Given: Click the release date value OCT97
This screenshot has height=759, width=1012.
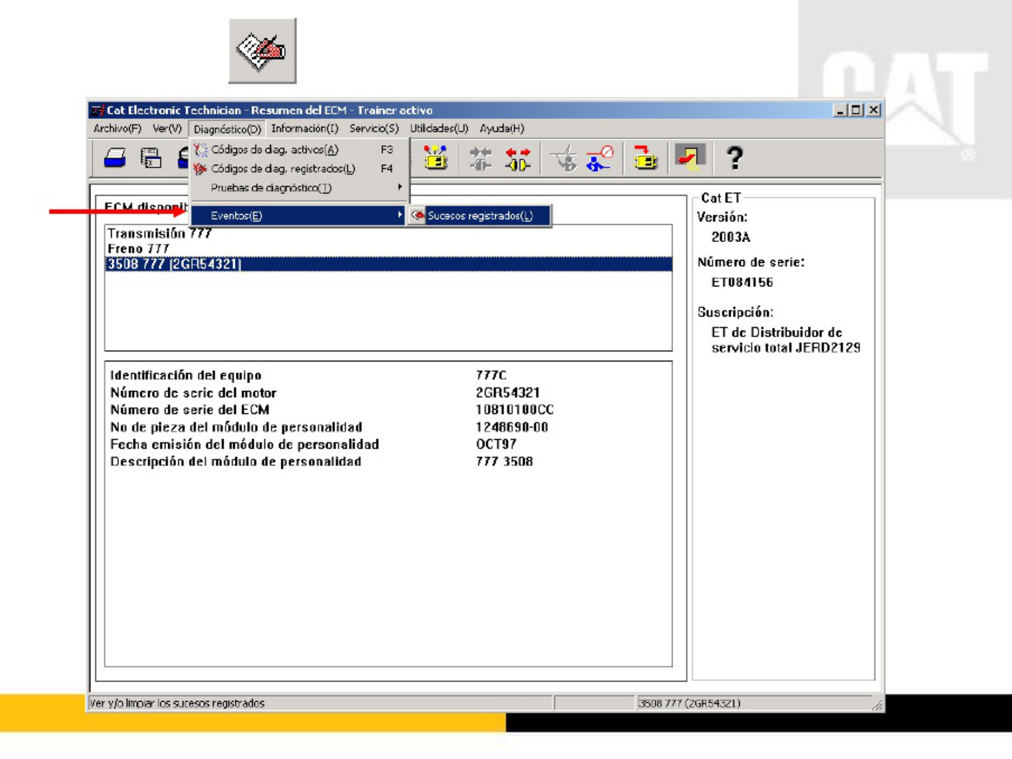Looking at the screenshot, I should tap(496, 444).
